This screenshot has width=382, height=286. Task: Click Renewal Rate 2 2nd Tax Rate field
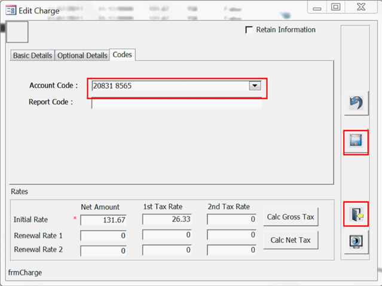coord(231,250)
